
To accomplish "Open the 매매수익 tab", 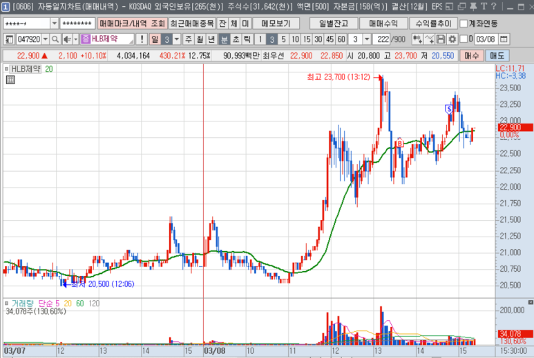I will click(x=383, y=23).
